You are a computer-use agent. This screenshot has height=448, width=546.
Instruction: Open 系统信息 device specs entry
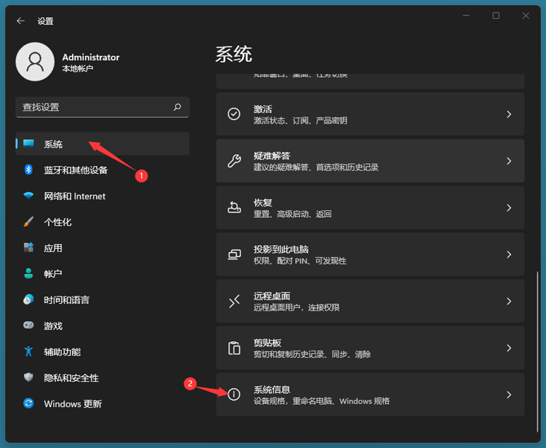click(370, 395)
